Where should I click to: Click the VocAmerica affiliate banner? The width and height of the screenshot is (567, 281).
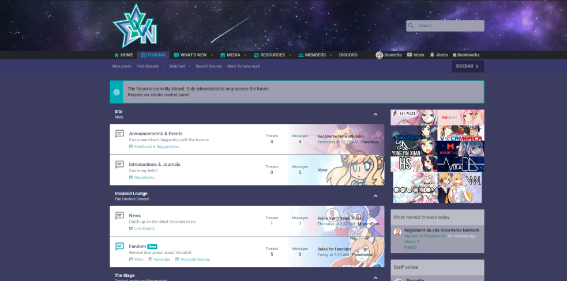460,133
